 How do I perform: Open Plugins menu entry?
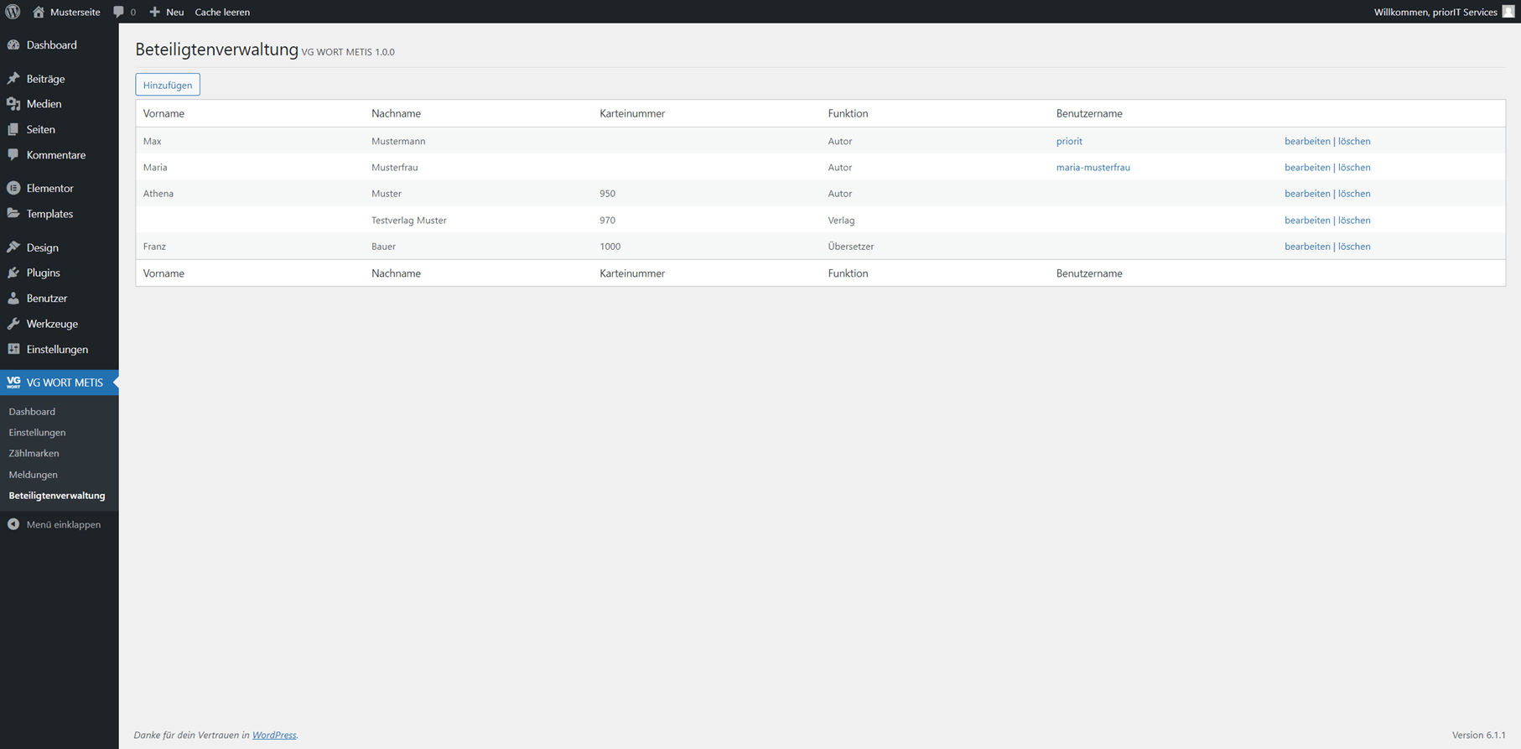[x=43, y=273]
